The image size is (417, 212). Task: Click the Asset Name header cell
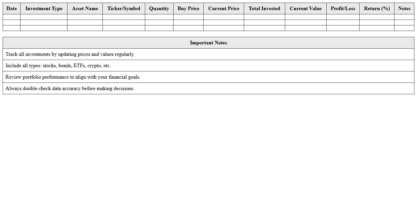(x=85, y=8)
